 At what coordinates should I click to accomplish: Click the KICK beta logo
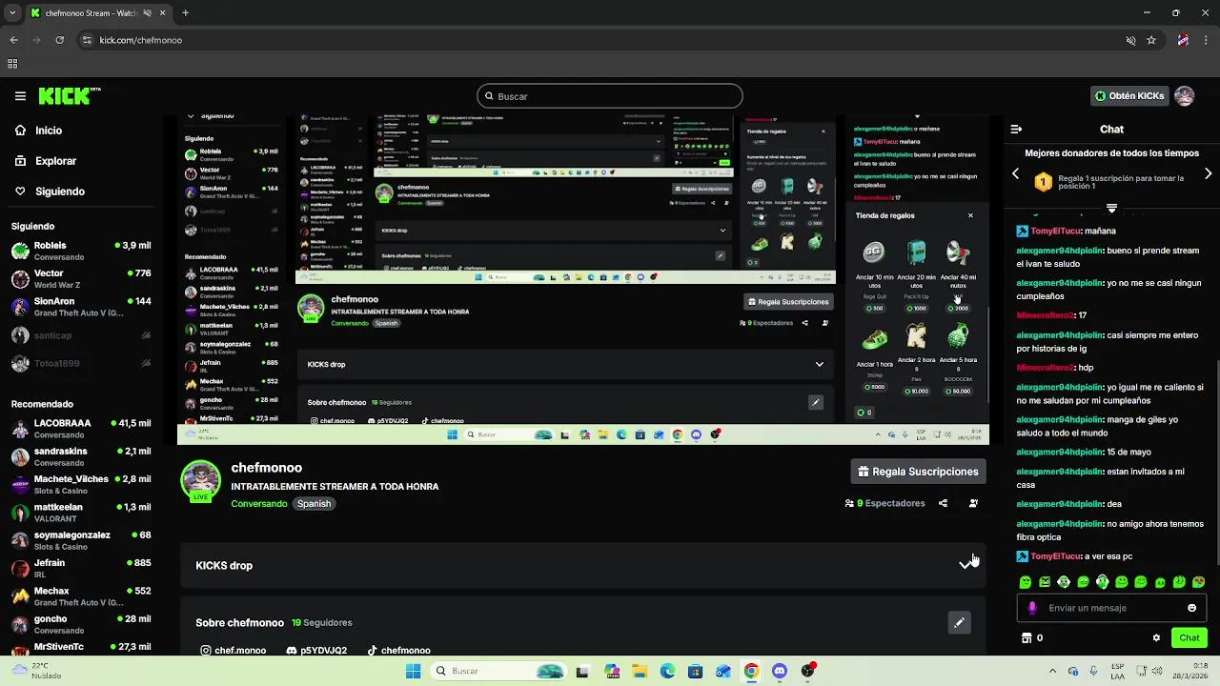[x=69, y=96]
